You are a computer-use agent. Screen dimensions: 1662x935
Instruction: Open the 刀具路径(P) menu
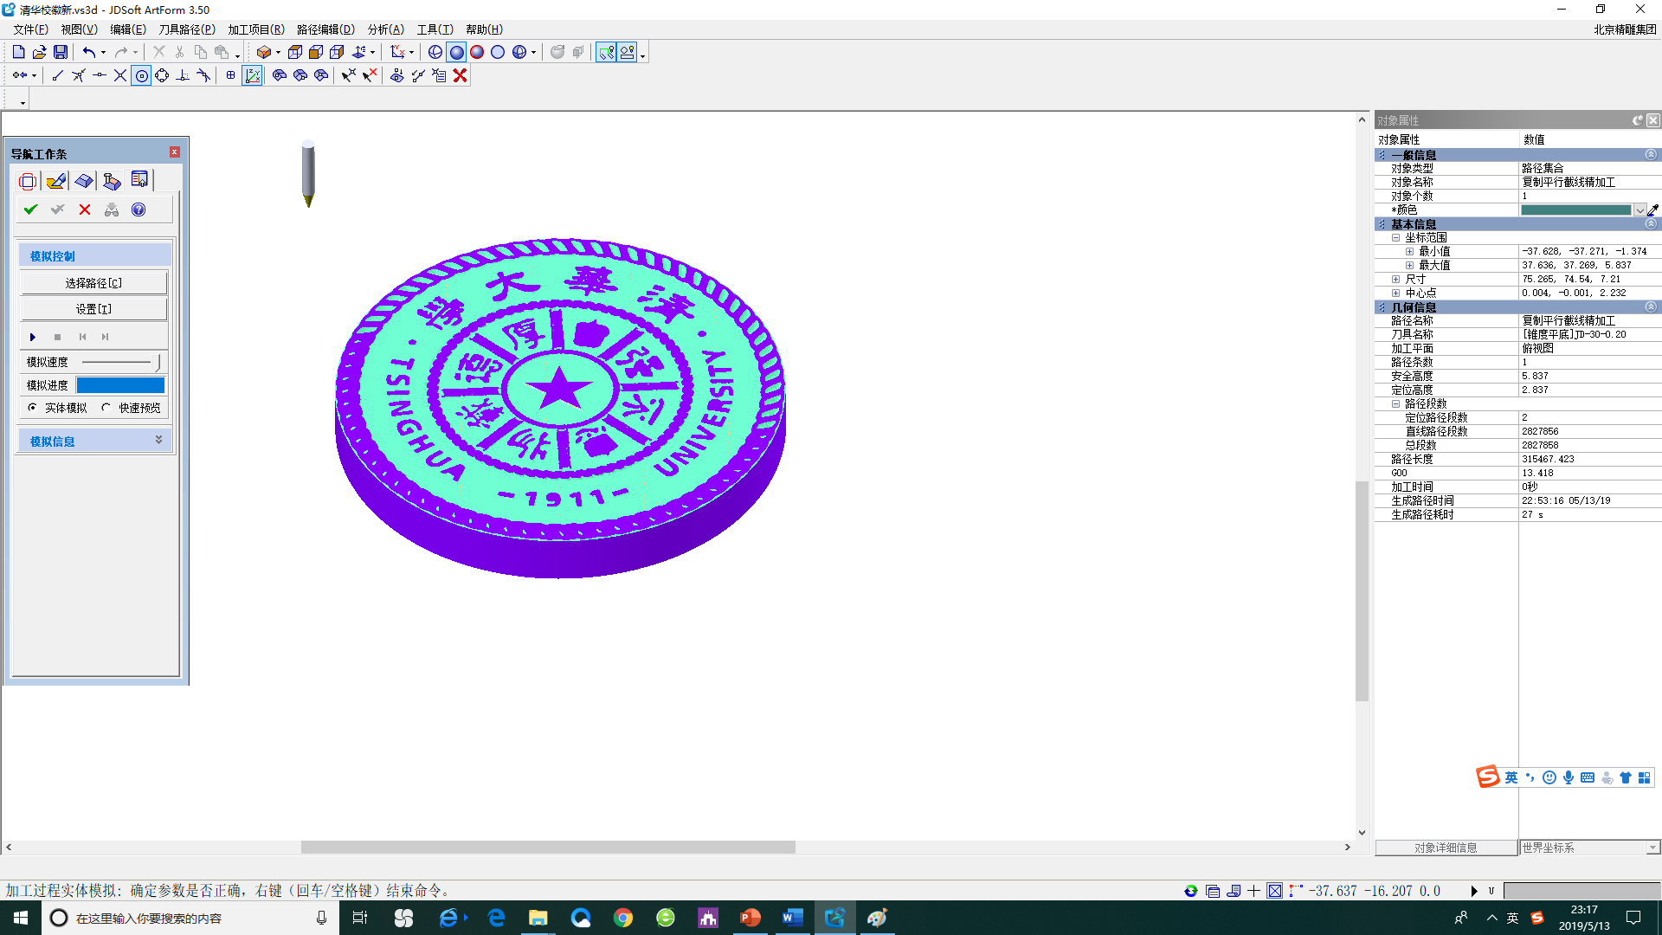[187, 29]
